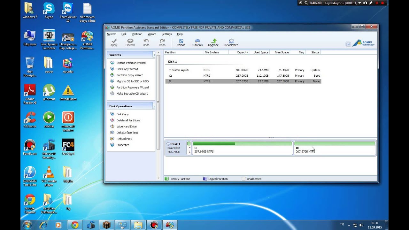Open the Wizard menu
The width and height of the screenshot is (409, 230).
click(x=152, y=34)
